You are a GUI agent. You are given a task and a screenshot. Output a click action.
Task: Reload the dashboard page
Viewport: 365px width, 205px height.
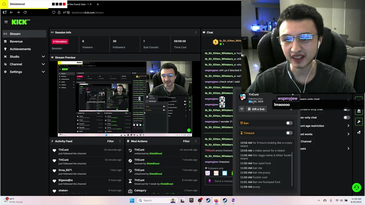coord(25,12)
